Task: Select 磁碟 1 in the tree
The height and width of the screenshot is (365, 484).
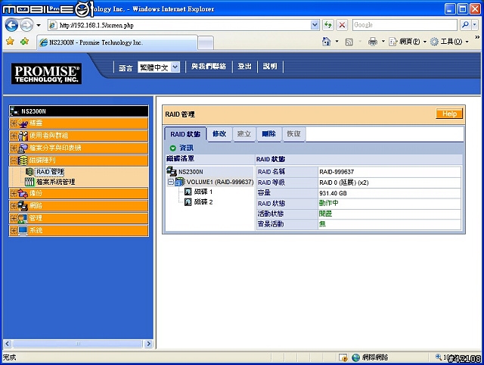Action: click(x=203, y=192)
